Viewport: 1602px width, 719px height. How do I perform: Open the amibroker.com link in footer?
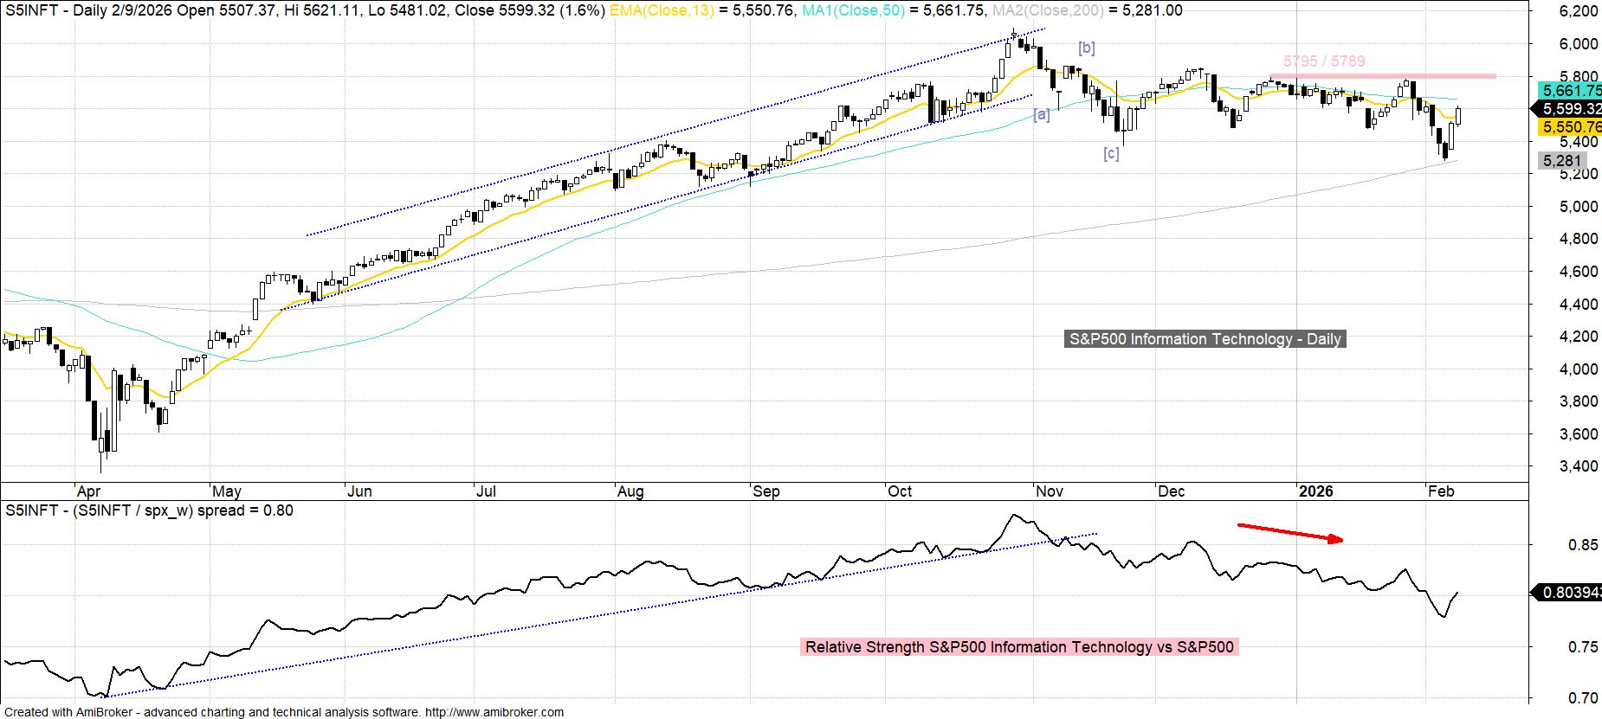494,712
